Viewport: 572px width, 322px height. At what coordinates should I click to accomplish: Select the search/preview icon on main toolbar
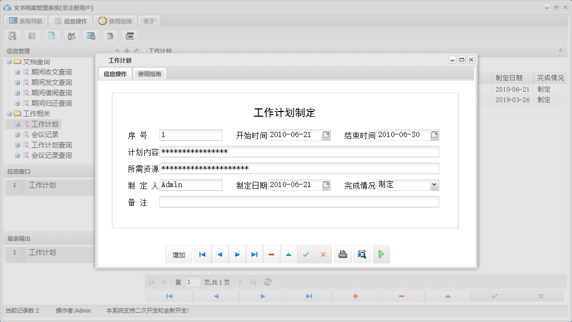(13, 35)
